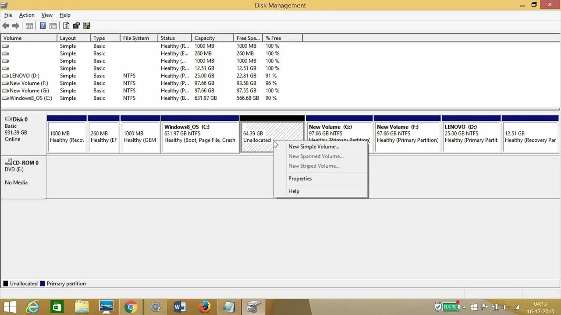Image resolution: width=561 pixels, height=315 pixels.
Task: Select 1000 MB OEM partition block
Action: [140, 134]
